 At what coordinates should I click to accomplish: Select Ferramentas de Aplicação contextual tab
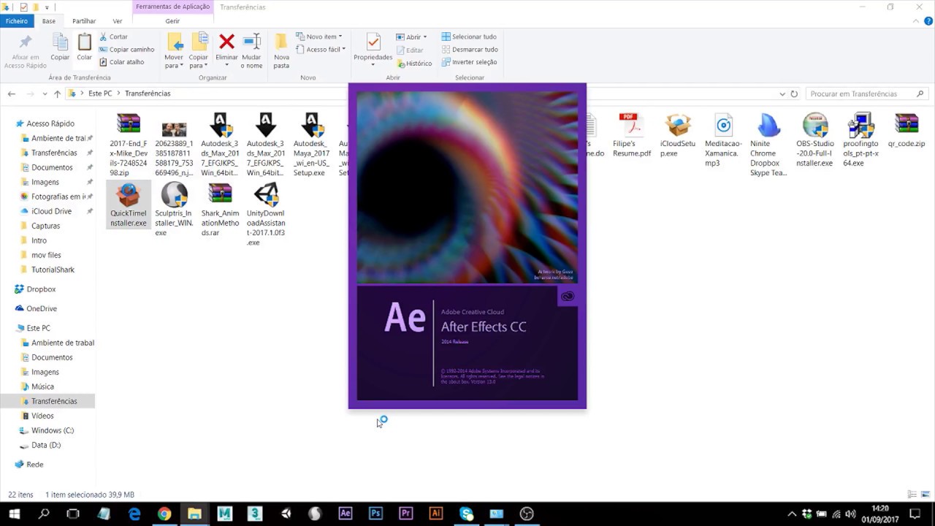172,7
